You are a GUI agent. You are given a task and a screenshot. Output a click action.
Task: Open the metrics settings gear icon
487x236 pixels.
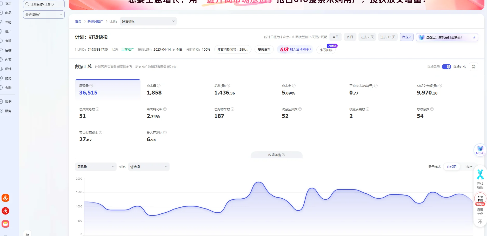click(x=473, y=67)
